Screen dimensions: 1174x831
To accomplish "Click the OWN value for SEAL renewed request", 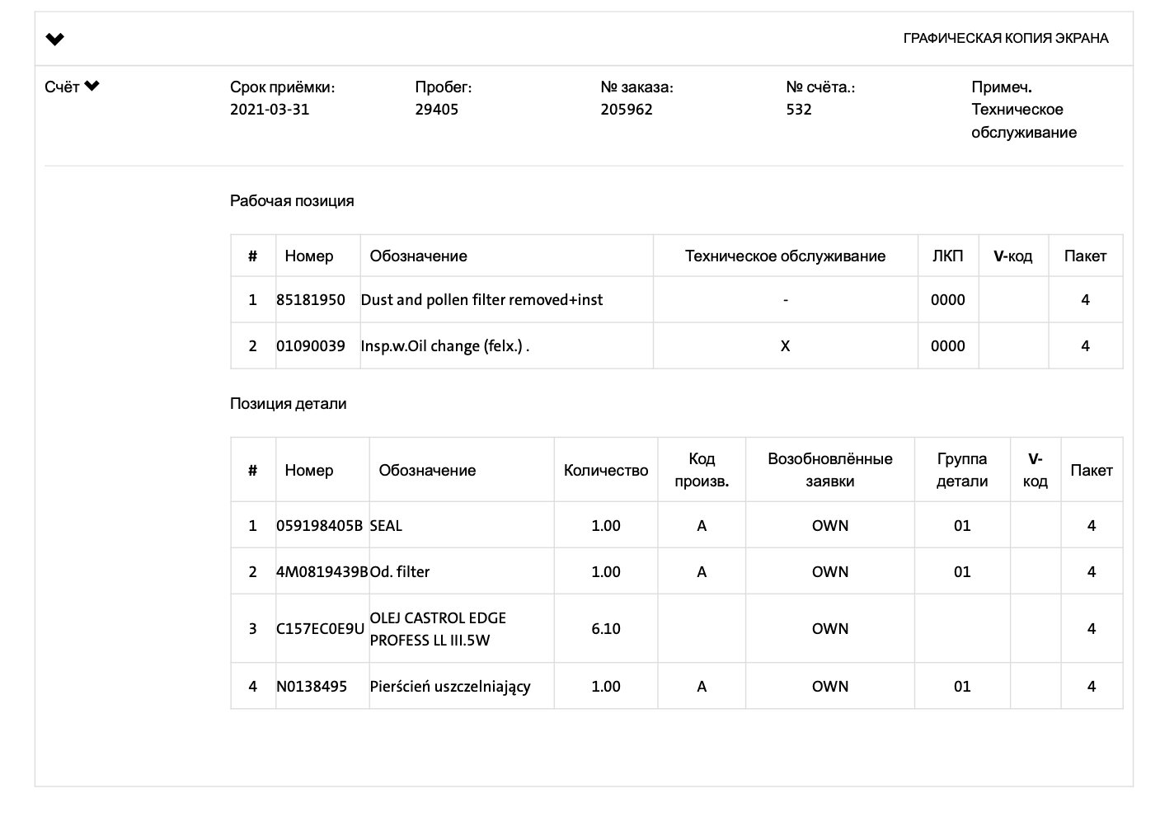I will pos(829,524).
